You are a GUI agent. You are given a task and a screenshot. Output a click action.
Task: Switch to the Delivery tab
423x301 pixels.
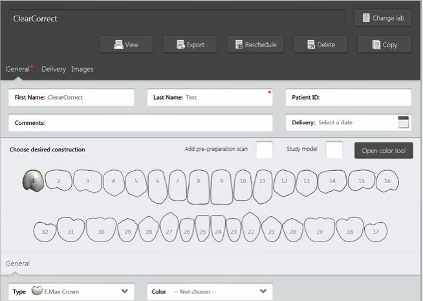coord(54,69)
